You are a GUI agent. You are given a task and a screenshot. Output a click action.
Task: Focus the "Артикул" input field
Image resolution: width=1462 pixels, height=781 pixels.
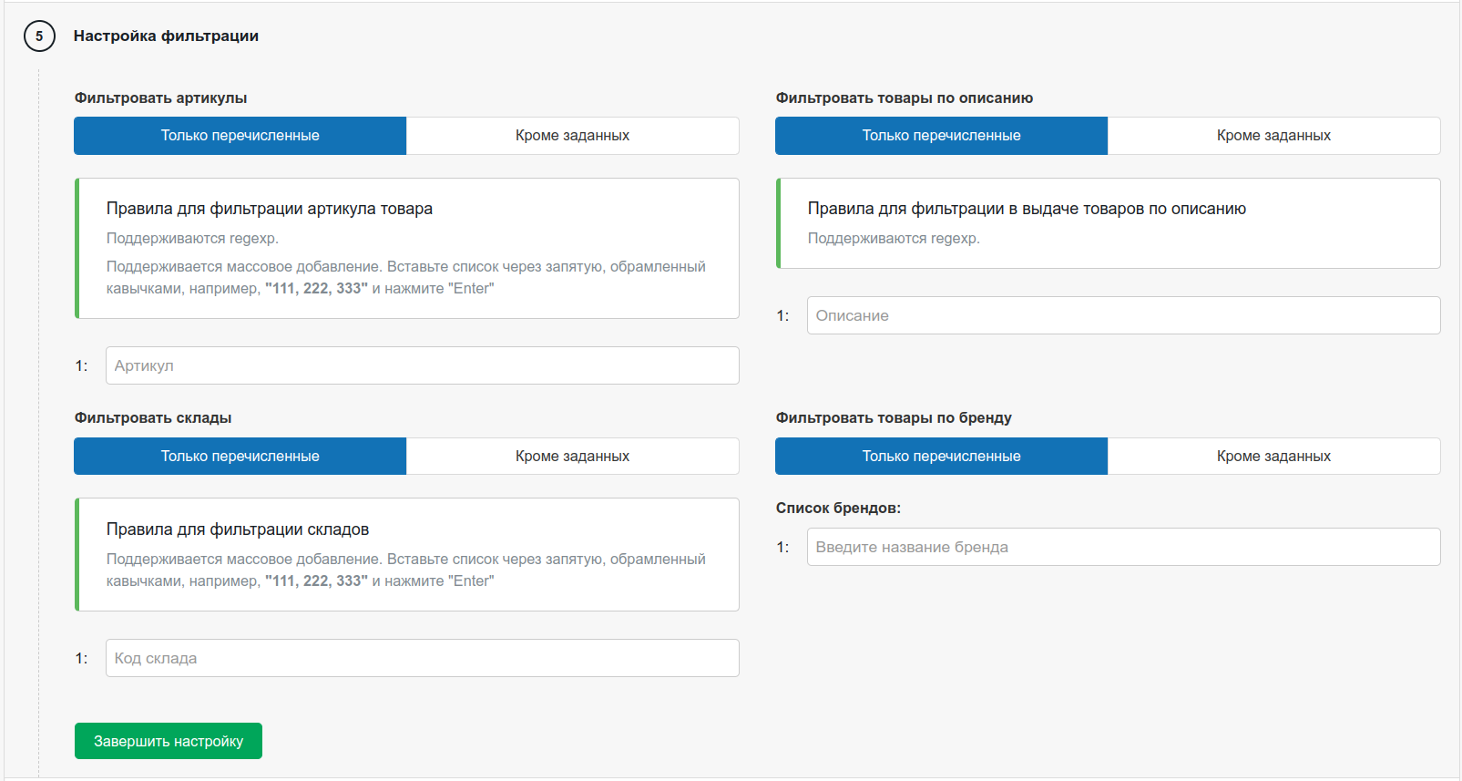click(x=422, y=365)
